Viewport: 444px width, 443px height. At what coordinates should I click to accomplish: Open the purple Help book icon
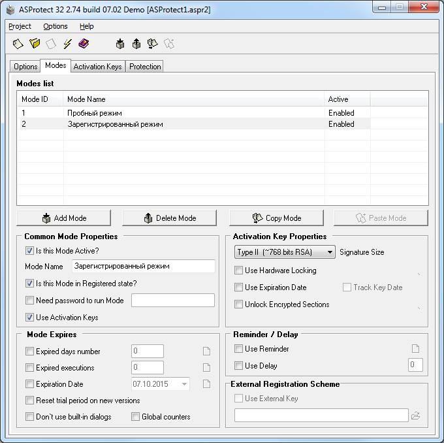[x=84, y=44]
